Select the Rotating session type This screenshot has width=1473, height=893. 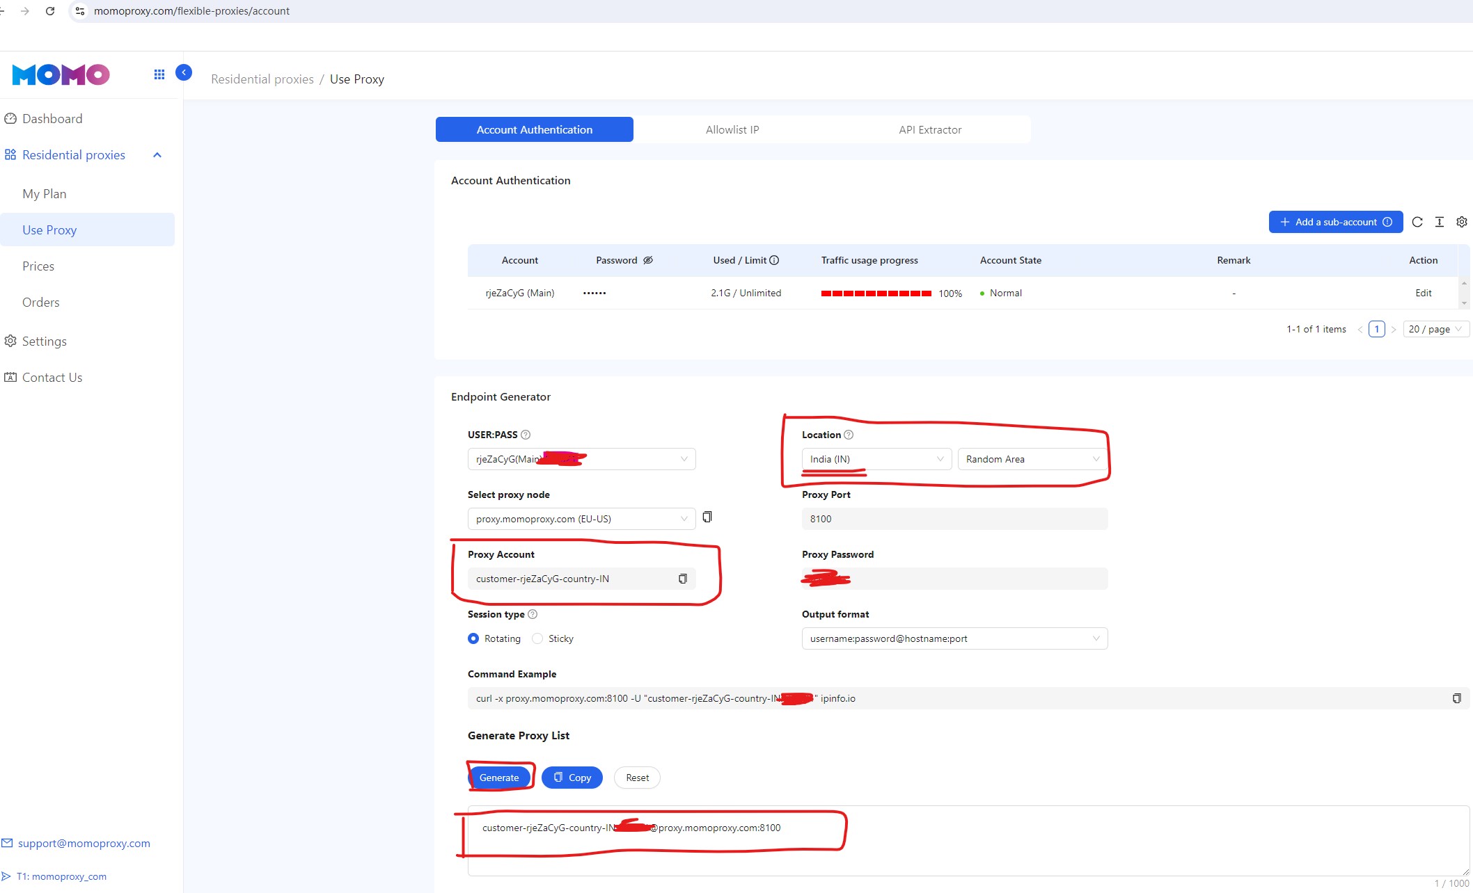click(x=473, y=638)
